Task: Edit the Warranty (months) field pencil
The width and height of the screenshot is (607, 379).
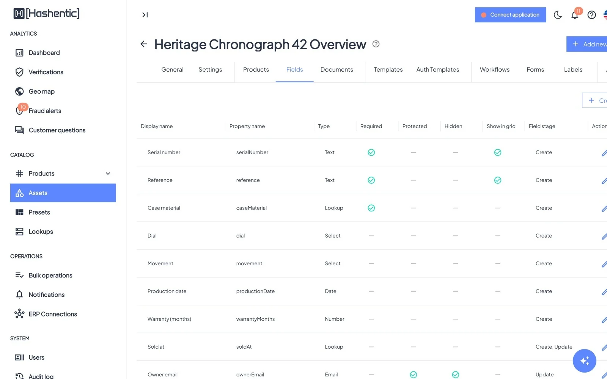Action: tap(604, 320)
